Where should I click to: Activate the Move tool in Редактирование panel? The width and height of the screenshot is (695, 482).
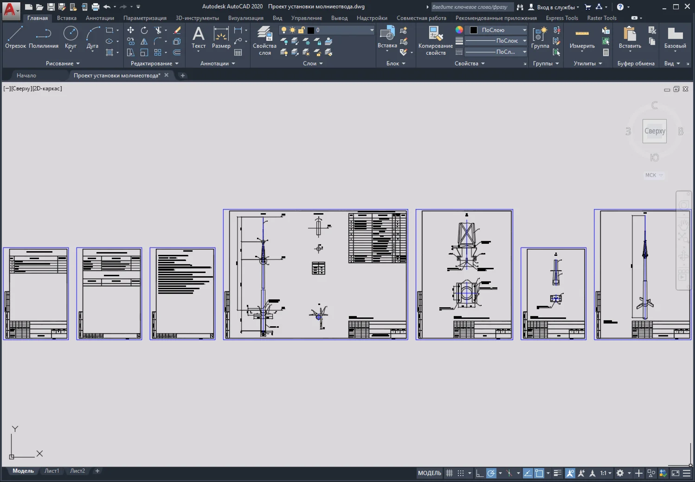(131, 30)
